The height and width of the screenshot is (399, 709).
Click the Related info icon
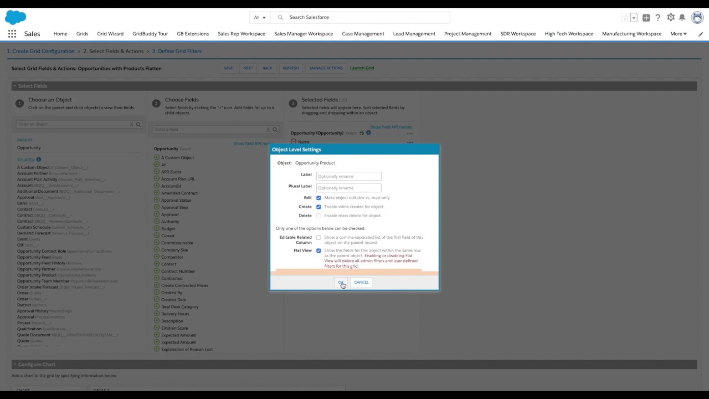click(x=39, y=160)
